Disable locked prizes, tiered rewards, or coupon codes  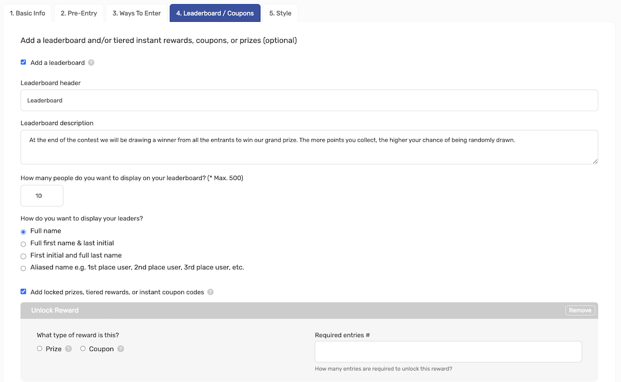pyautogui.click(x=23, y=291)
